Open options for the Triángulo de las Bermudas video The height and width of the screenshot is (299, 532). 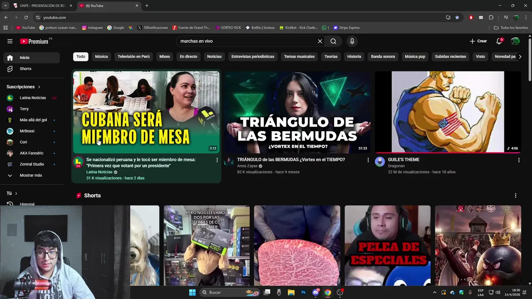(368, 160)
